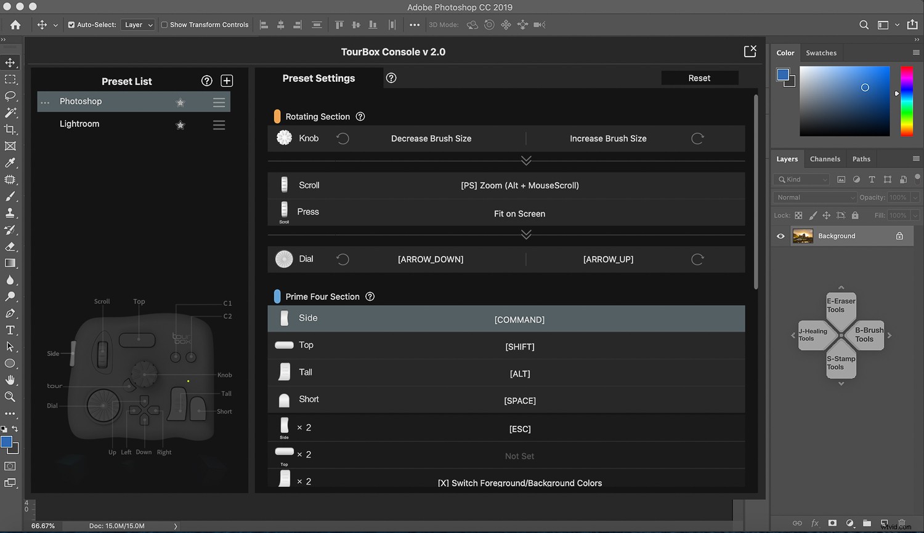The height and width of the screenshot is (533, 924).
Task: Click the Reset button in TourBox Console
Action: click(x=700, y=78)
